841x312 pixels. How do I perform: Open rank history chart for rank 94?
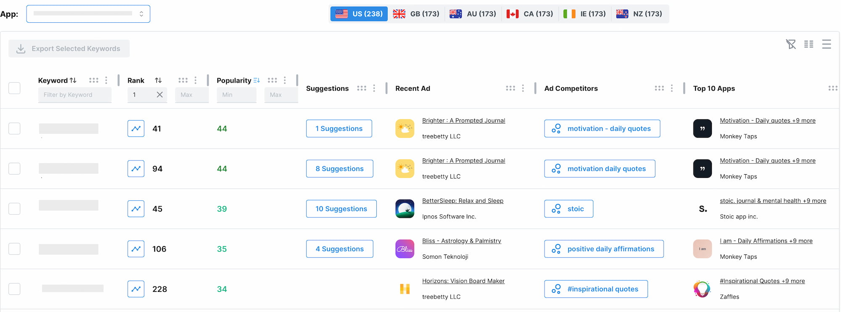coord(136,169)
